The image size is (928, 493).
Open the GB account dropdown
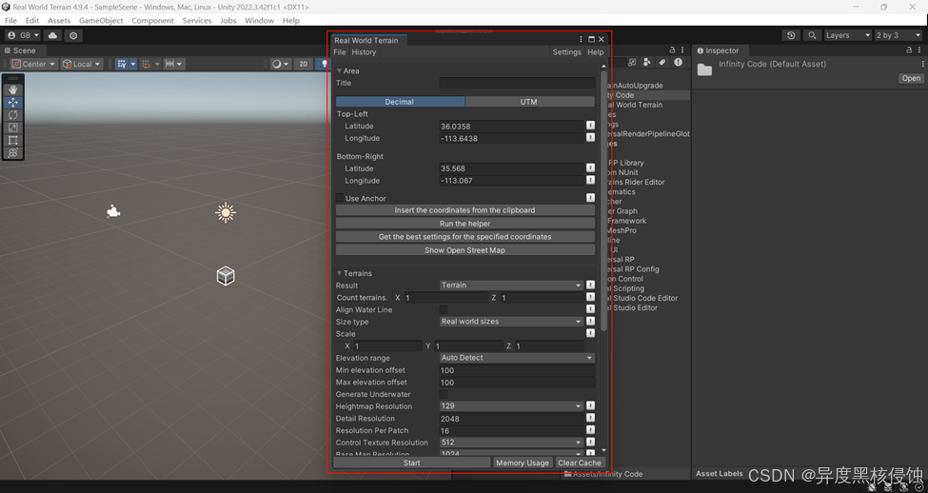pyautogui.click(x=23, y=35)
